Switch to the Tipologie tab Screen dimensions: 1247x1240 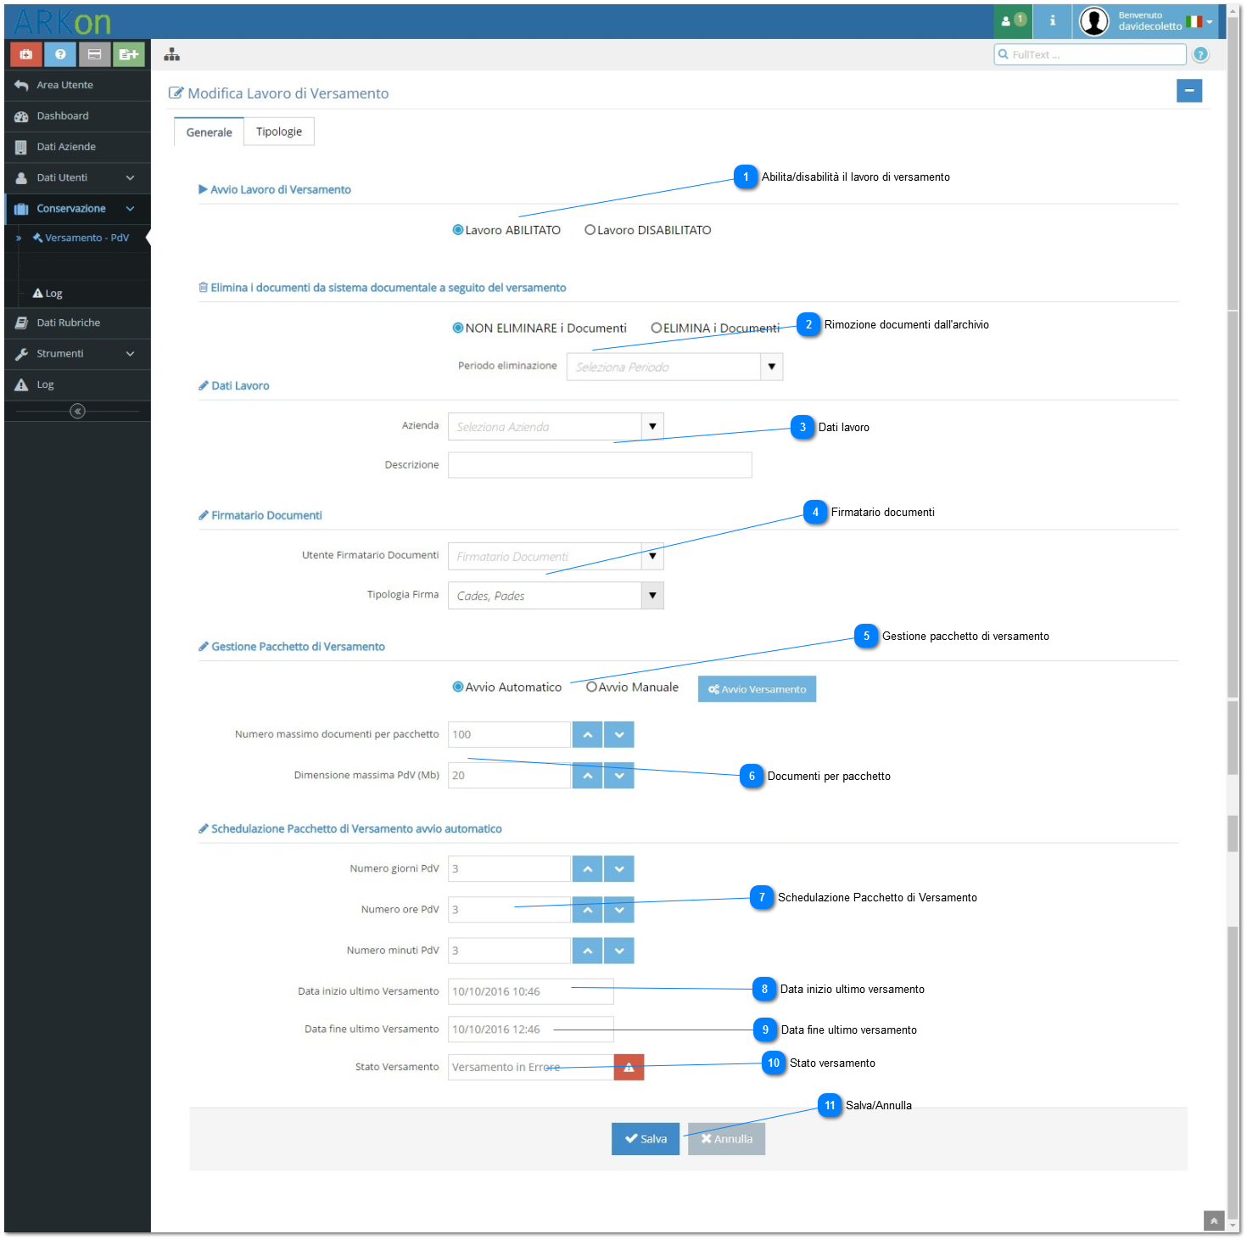[x=279, y=132]
